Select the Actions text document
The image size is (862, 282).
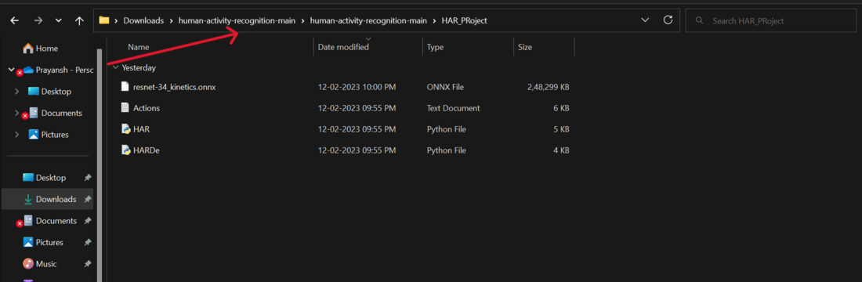(147, 108)
